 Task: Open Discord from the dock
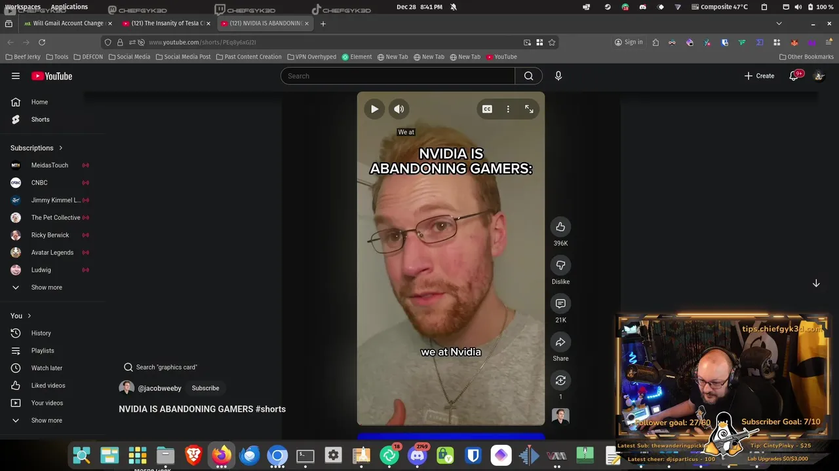pyautogui.click(x=418, y=455)
